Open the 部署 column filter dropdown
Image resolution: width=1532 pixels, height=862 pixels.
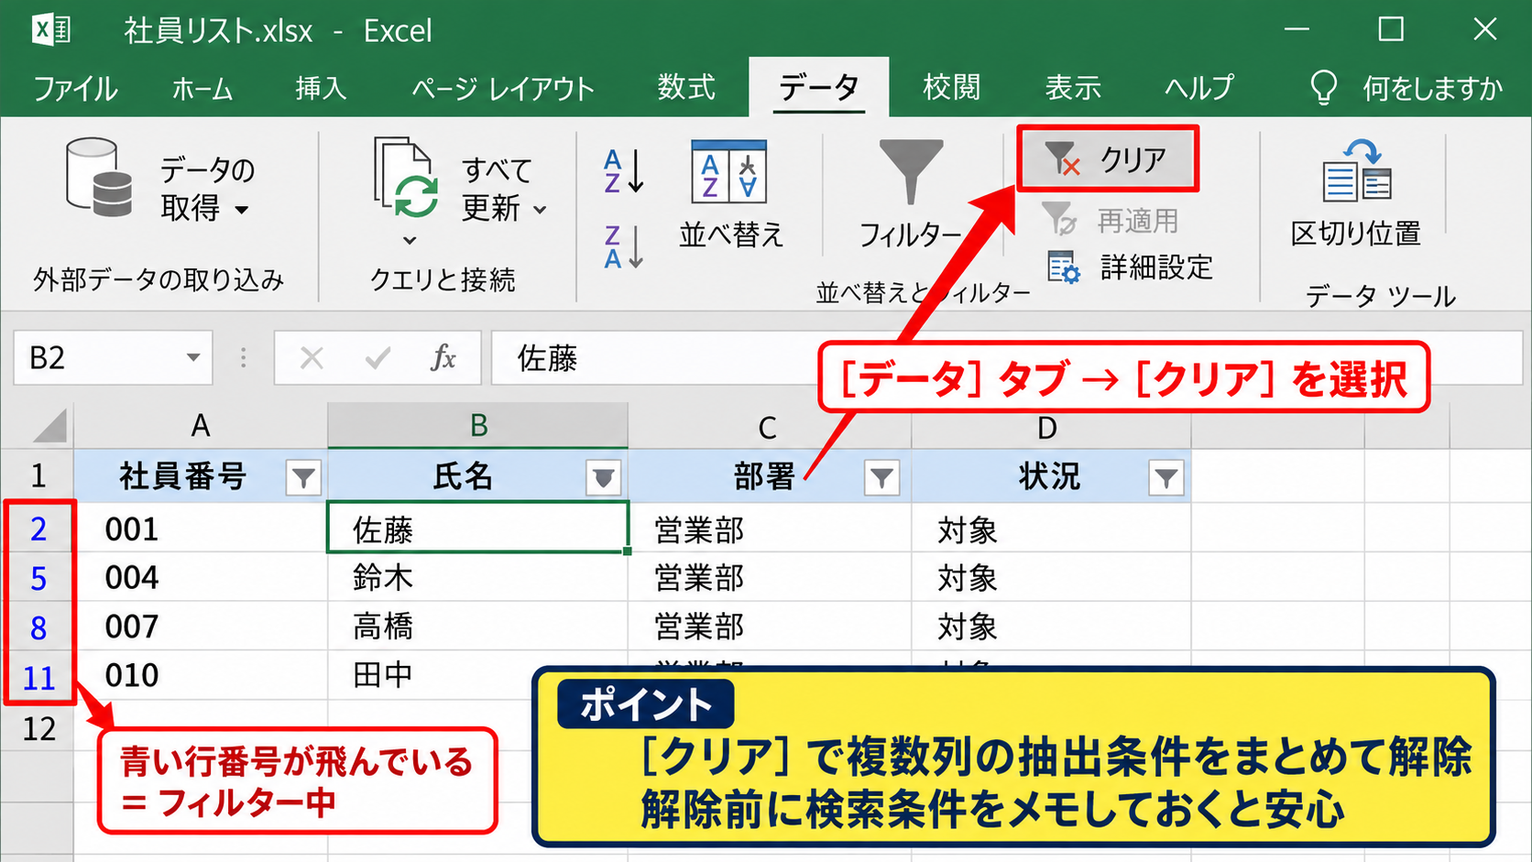pyautogui.click(x=881, y=477)
